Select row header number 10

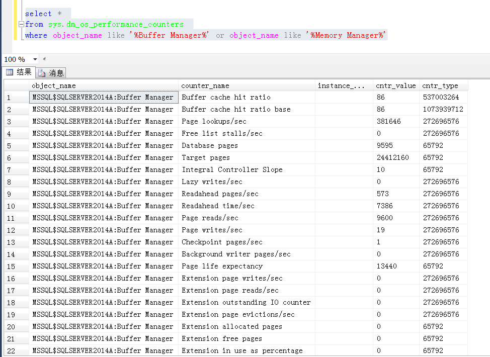click(x=17, y=206)
